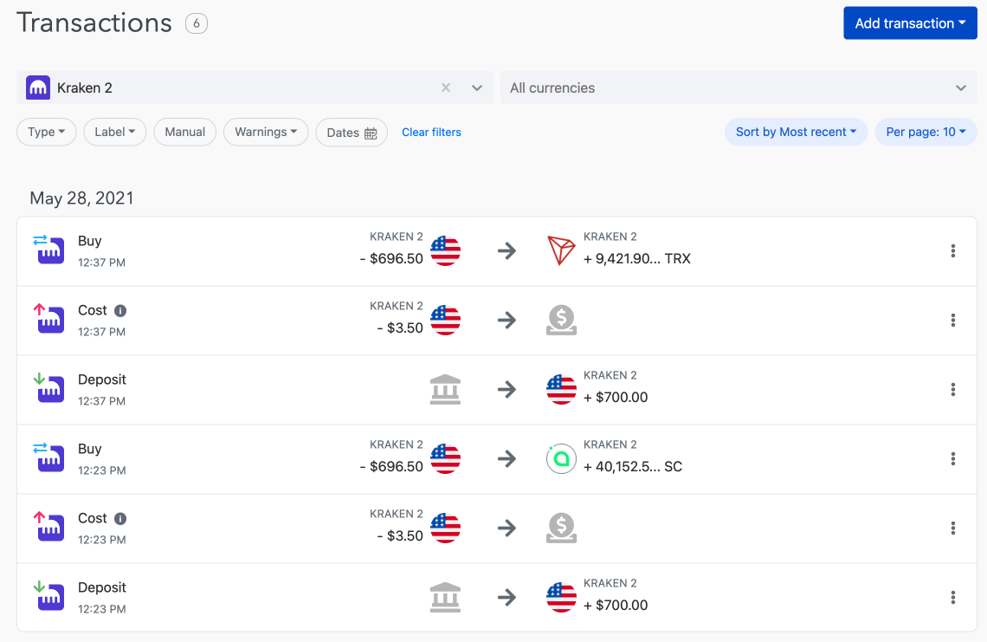
Task: Clear the Kraken 2 wallet selection
Action: tap(446, 88)
